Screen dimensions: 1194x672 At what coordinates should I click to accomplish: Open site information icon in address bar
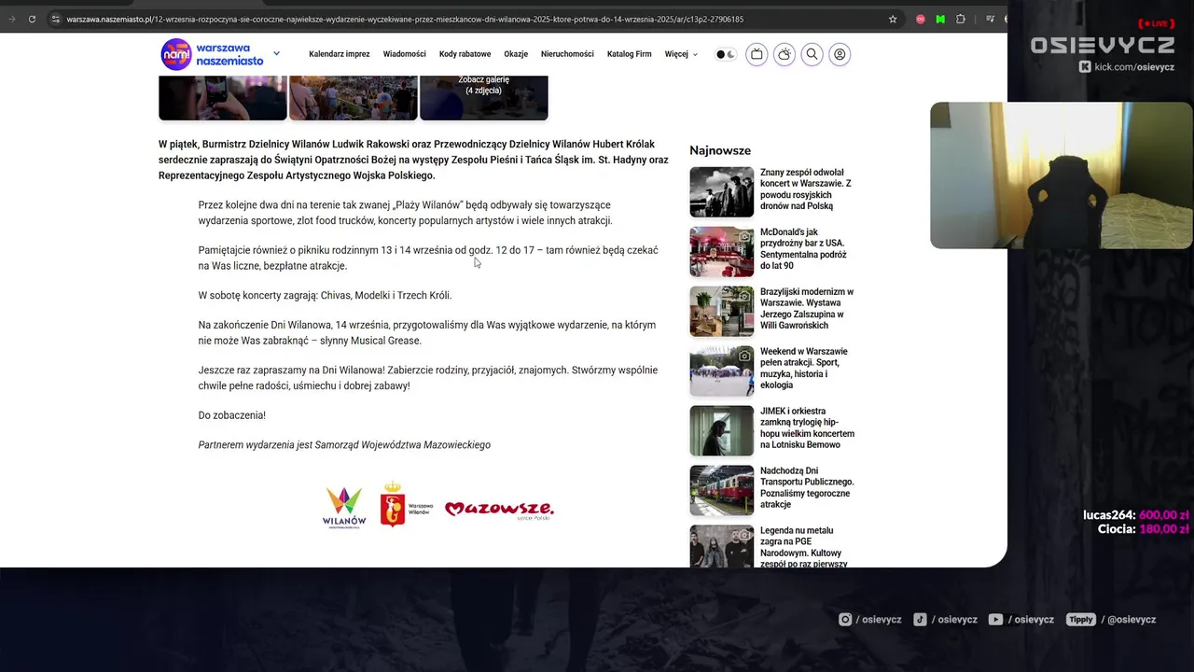pyautogui.click(x=56, y=19)
